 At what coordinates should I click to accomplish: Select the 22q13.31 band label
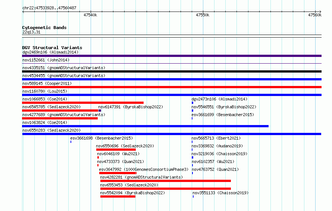pyautogui.click(x=31, y=32)
